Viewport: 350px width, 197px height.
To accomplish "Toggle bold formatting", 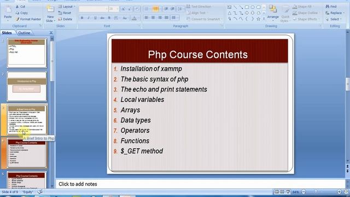I will click(82, 18).
